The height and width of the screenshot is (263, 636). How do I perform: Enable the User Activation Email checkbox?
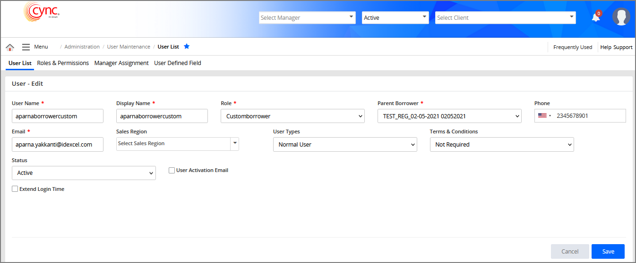point(172,171)
